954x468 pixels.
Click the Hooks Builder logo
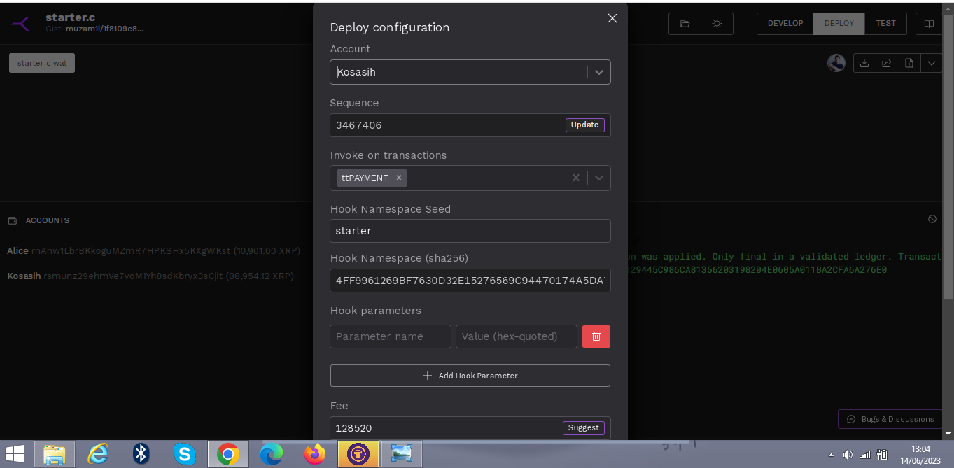pyautogui.click(x=22, y=23)
